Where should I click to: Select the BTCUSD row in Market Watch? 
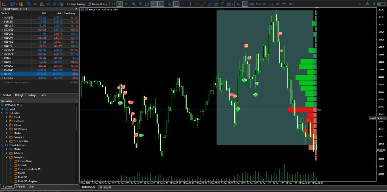point(39,70)
